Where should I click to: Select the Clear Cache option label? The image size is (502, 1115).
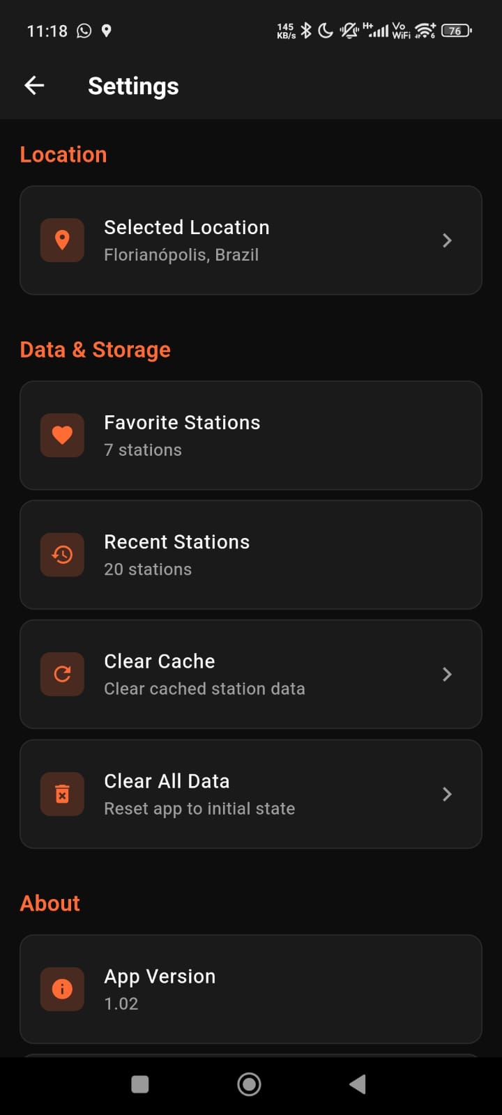point(160,661)
